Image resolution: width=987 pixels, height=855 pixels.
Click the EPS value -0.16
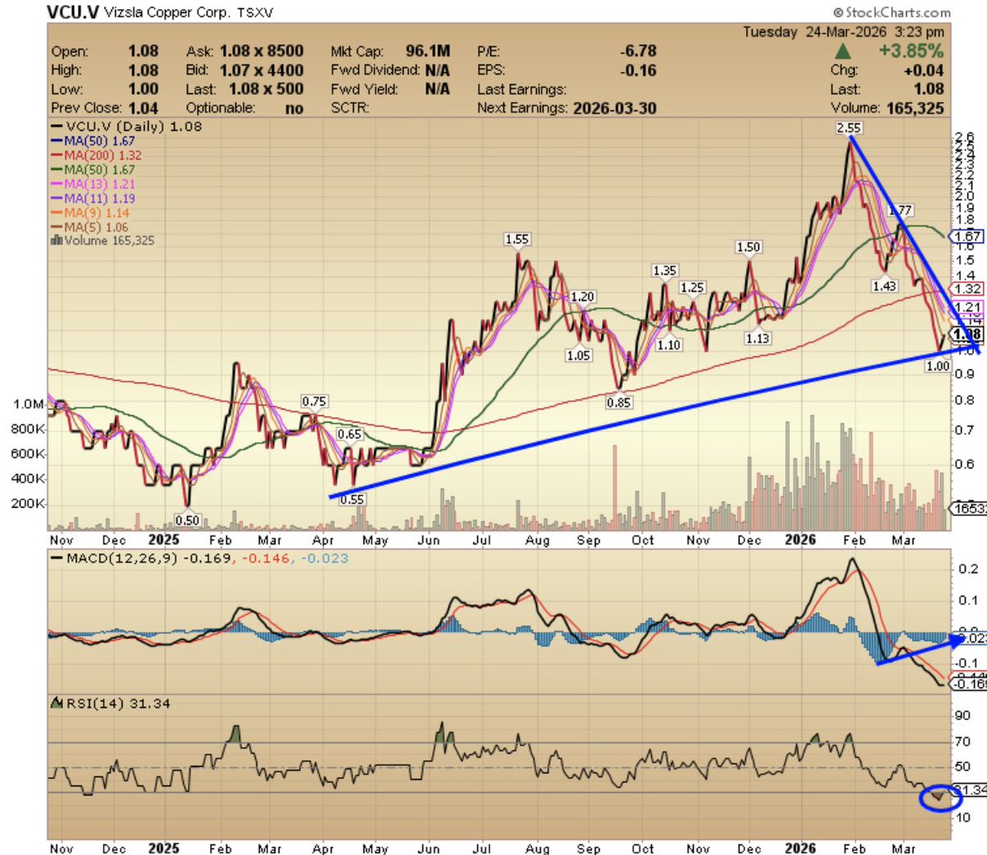[638, 70]
